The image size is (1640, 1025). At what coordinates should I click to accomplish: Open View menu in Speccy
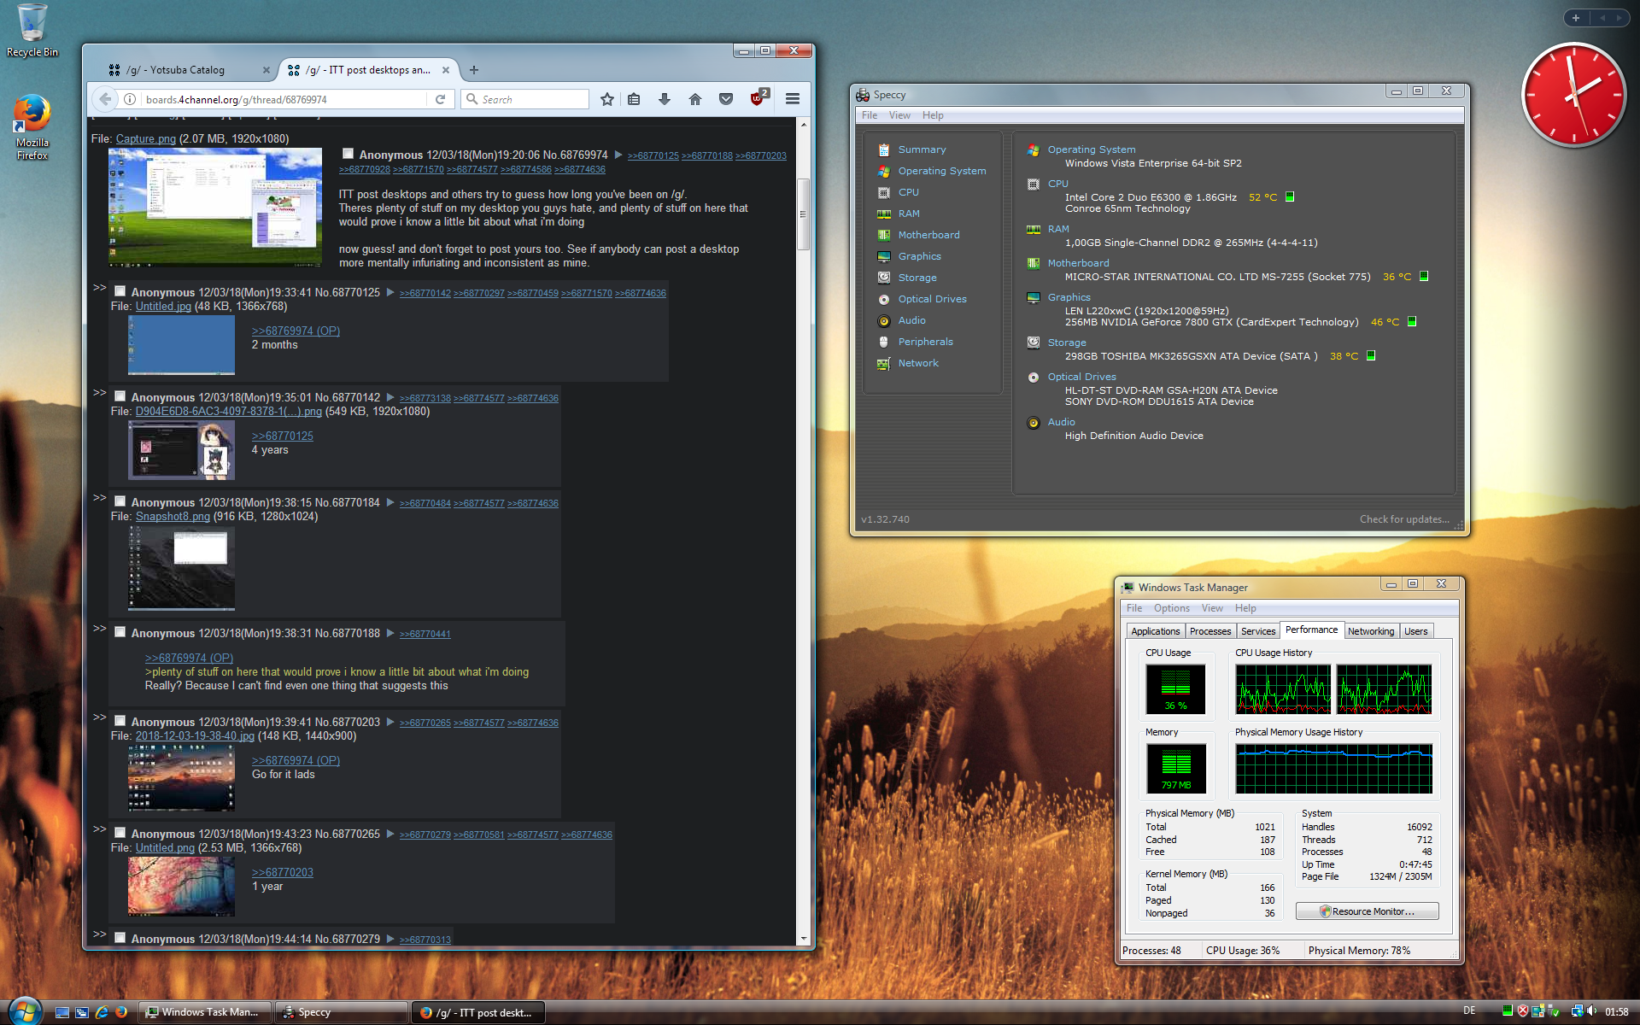coord(899,115)
